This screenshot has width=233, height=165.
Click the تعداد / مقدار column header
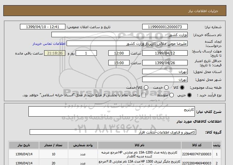pos(54,145)
